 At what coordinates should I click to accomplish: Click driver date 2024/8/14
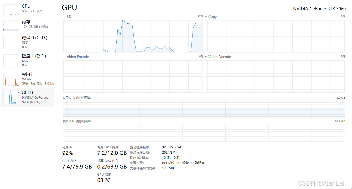tap(170, 153)
